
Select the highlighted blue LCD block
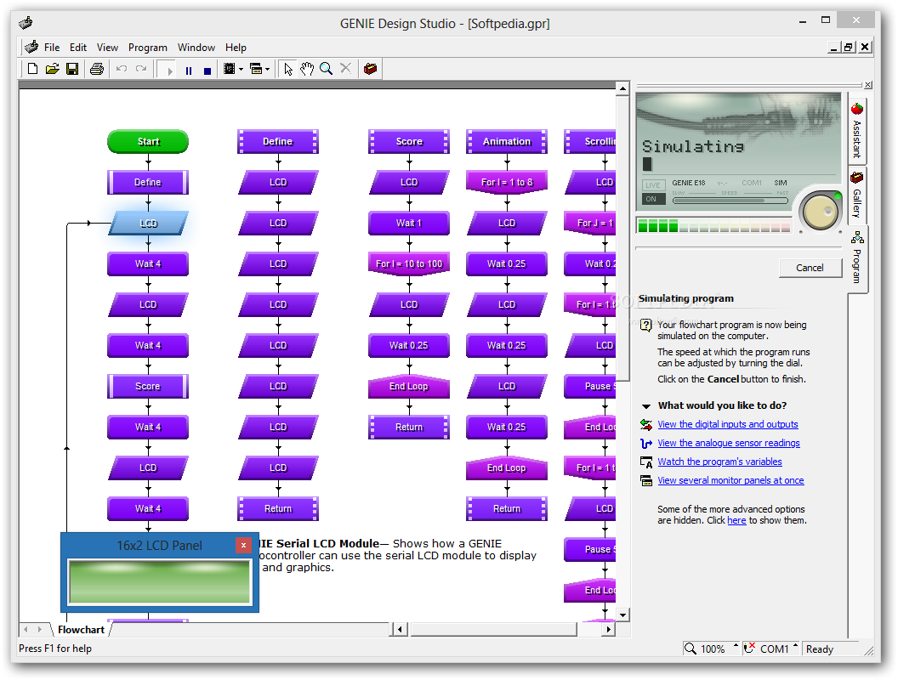148,224
